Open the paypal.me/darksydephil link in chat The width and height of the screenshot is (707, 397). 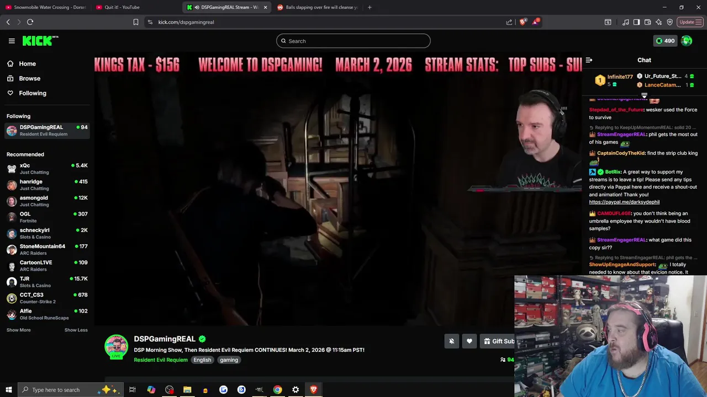pyautogui.click(x=624, y=202)
